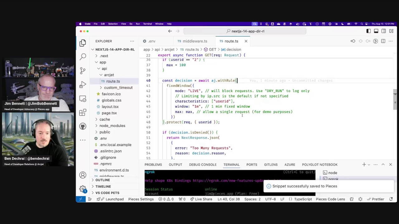Click the source control branch status icon
Screen dimensions: 399x224
[90, 199]
